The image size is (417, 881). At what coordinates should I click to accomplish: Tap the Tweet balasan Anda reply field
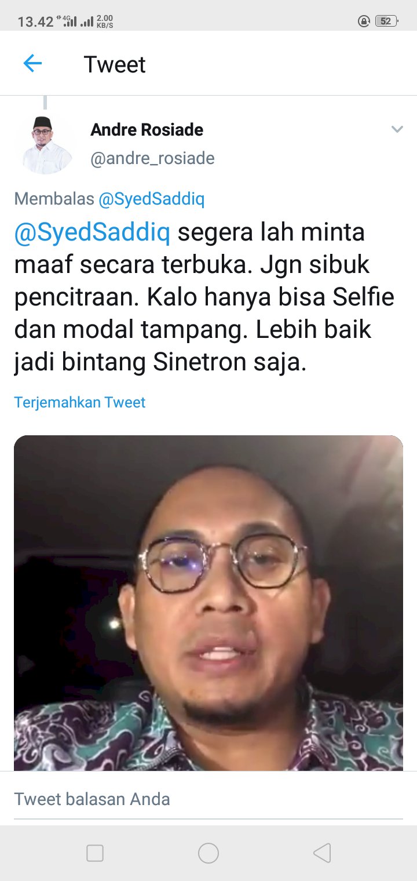tap(209, 799)
